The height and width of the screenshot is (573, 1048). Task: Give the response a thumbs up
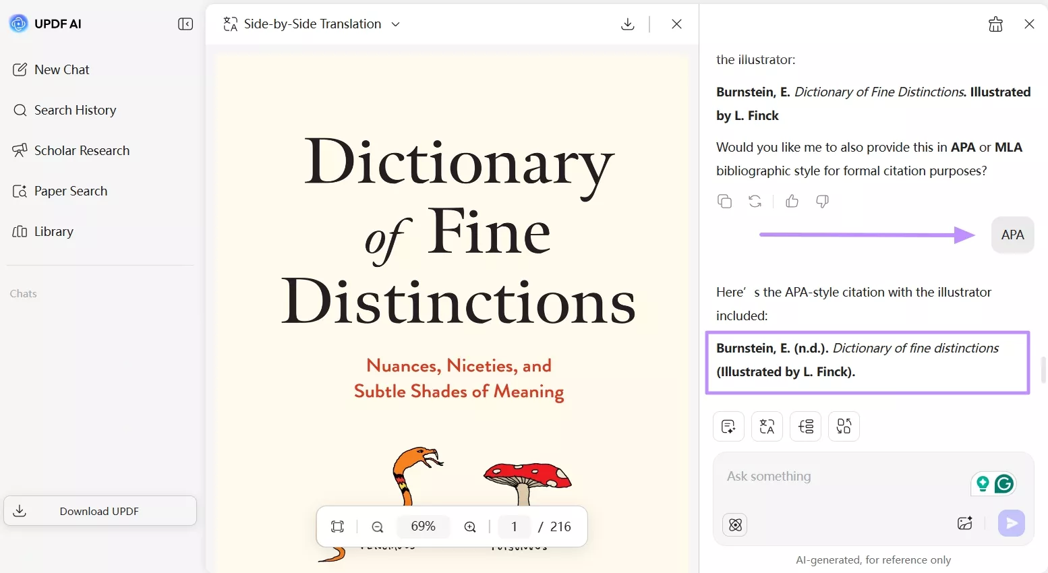pos(791,201)
